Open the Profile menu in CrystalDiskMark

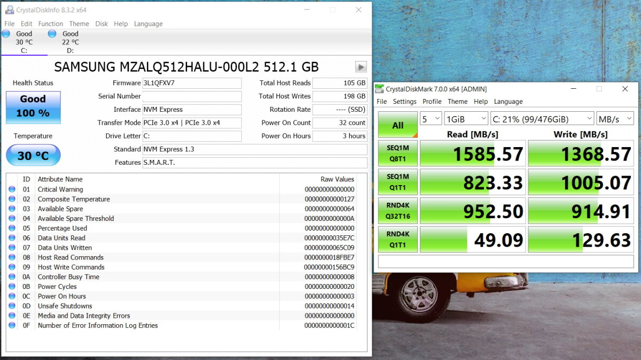pyautogui.click(x=432, y=102)
